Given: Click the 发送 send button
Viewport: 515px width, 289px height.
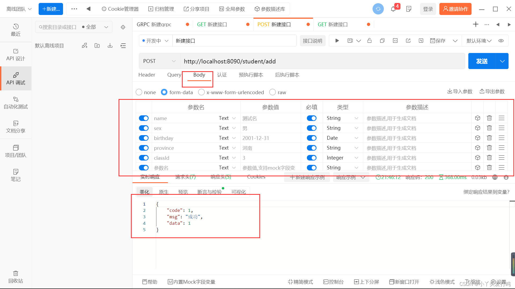Looking at the screenshot, I should point(482,61).
